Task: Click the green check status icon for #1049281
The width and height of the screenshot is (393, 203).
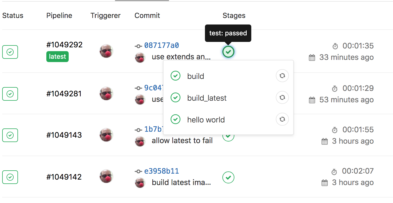Action: tap(10, 94)
